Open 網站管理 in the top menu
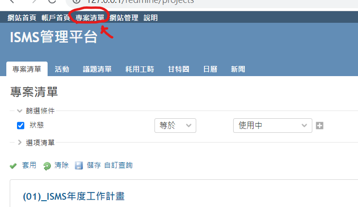The width and height of the screenshot is (358, 207). (124, 18)
